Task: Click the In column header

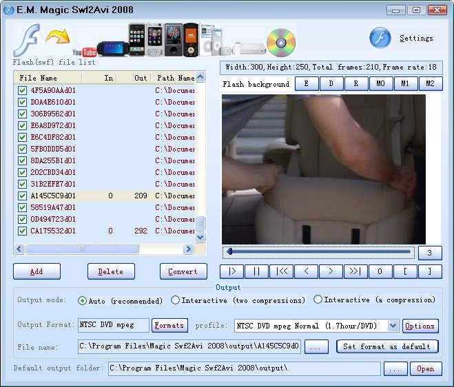Action: point(99,78)
